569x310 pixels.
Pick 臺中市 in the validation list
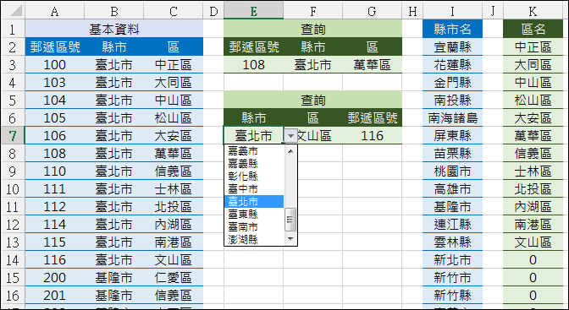click(x=254, y=189)
